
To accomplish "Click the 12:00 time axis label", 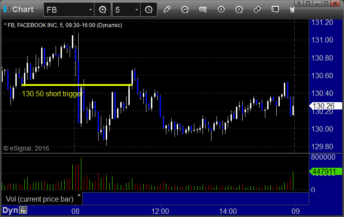I will (160, 211).
